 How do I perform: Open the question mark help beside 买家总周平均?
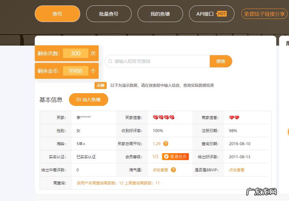(166, 144)
